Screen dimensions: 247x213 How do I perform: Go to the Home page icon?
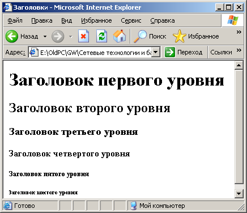pos(120,36)
